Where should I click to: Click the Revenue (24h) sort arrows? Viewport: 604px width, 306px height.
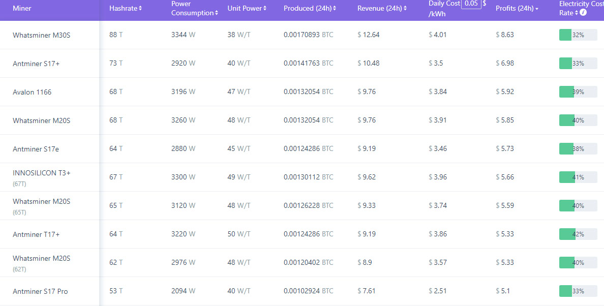coord(405,9)
